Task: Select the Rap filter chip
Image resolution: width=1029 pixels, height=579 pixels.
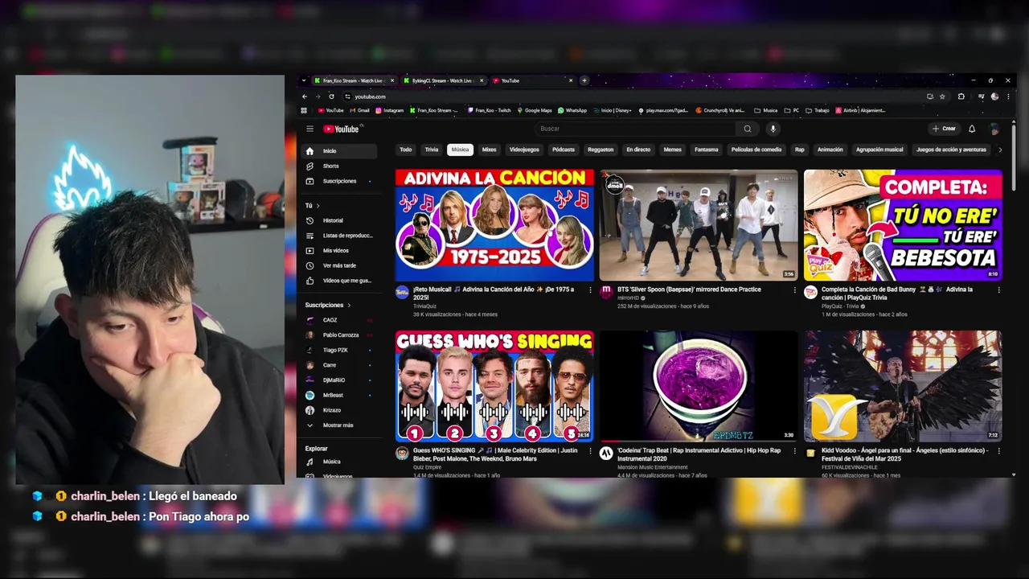Action: (x=799, y=150)
